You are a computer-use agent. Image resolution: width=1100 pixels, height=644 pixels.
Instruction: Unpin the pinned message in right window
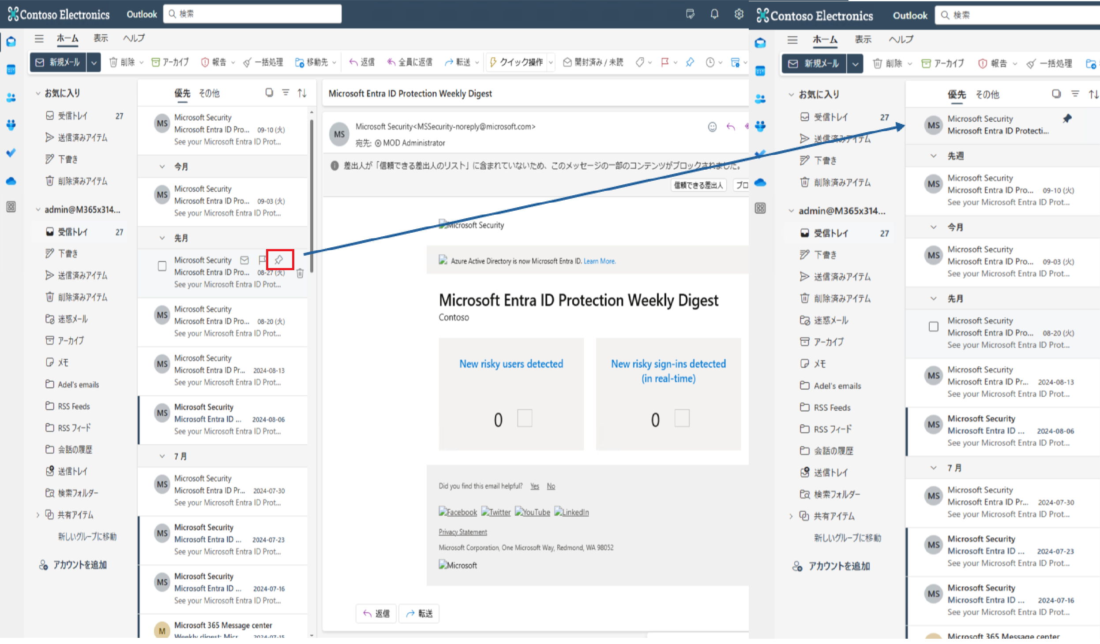coord(1067,119)
